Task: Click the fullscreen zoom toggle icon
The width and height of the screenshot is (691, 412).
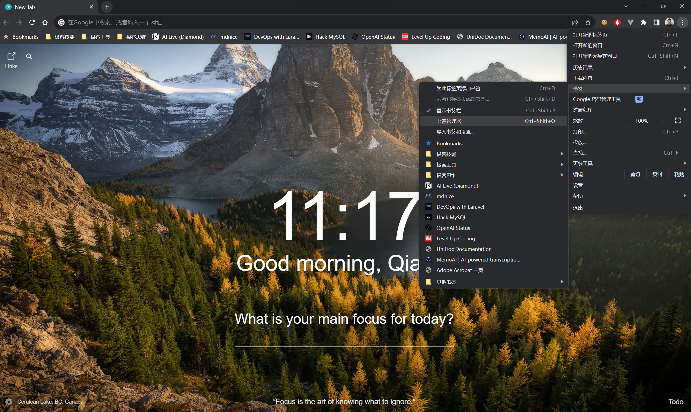Action: 677,120
